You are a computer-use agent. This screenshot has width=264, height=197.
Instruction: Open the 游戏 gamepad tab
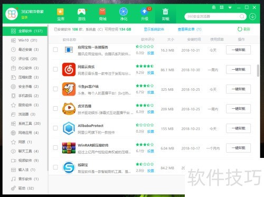point(82,14)
